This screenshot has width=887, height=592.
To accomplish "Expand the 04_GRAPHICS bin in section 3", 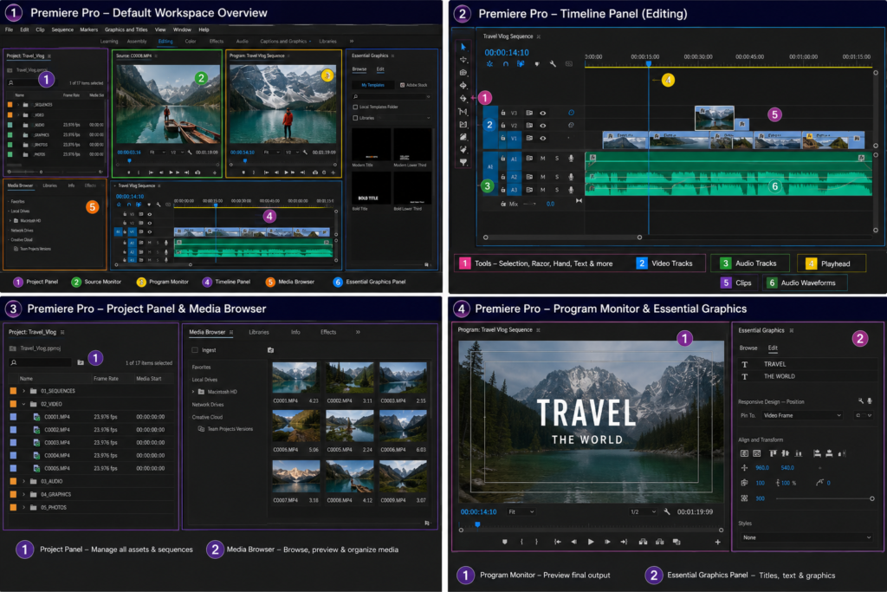I will [23, 495].
